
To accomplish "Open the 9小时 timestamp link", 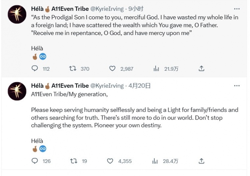I will pos(136,9).
